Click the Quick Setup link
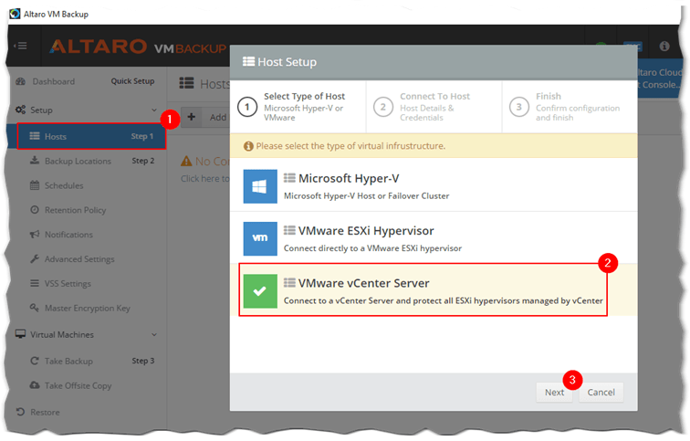The image size is (690, 441). 132,81
